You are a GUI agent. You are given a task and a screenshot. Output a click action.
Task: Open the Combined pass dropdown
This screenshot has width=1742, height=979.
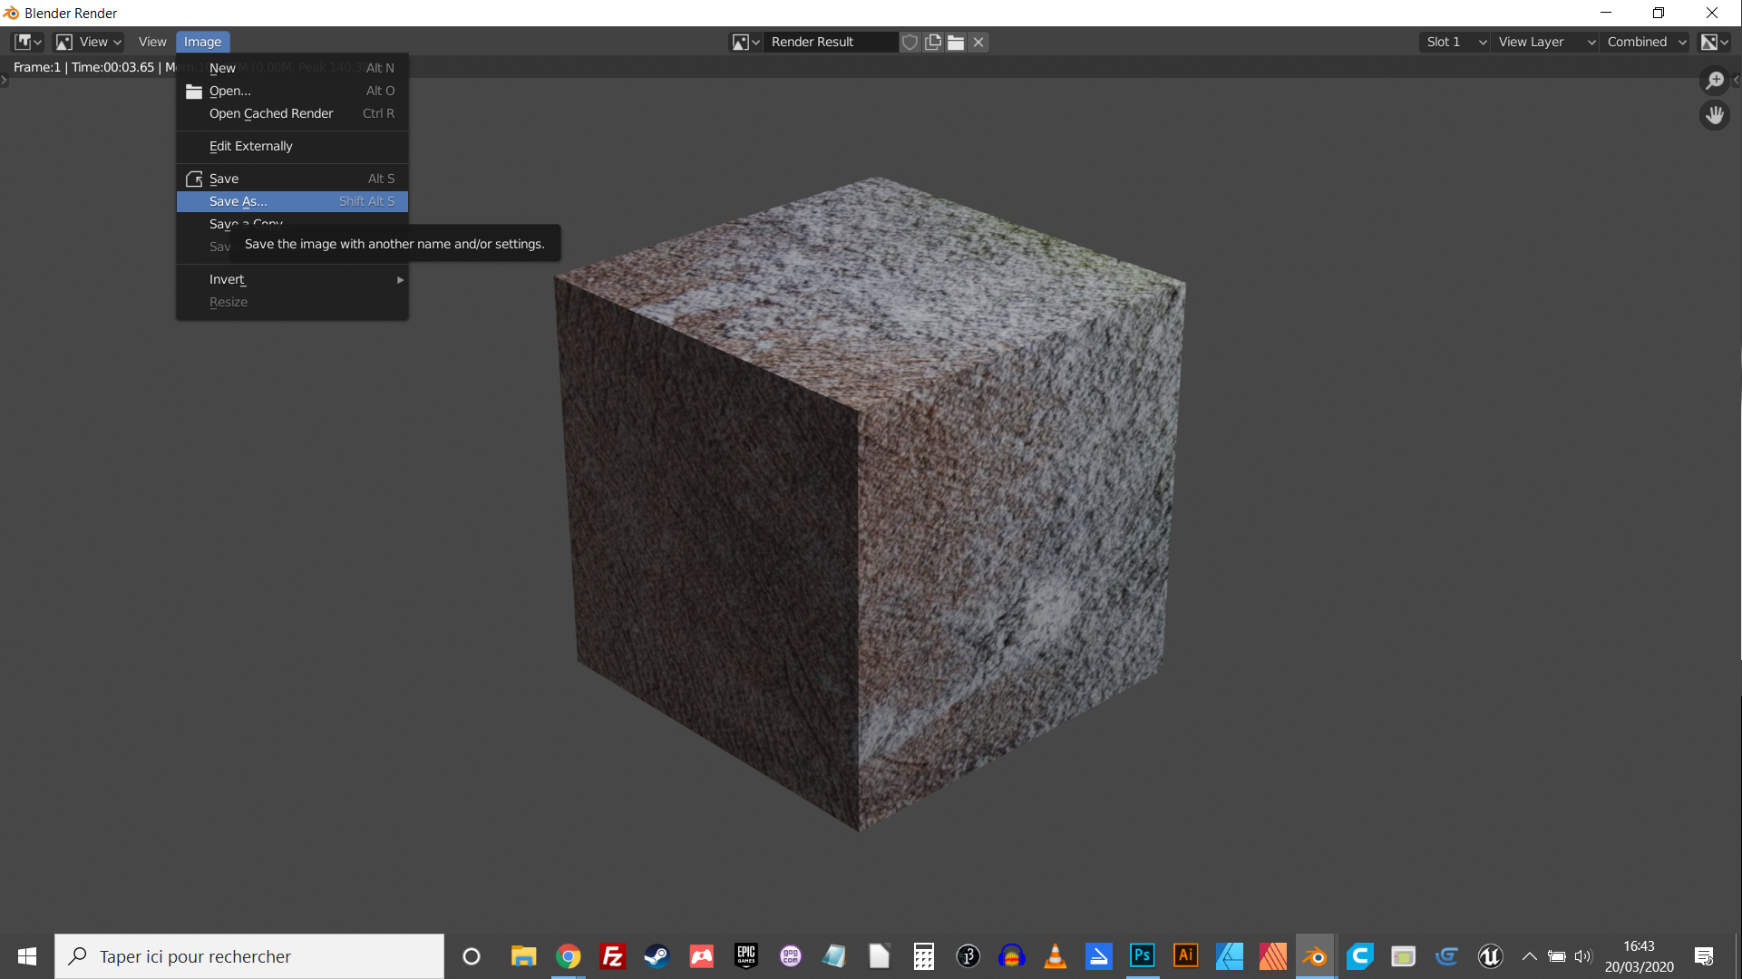point(1646,42)
